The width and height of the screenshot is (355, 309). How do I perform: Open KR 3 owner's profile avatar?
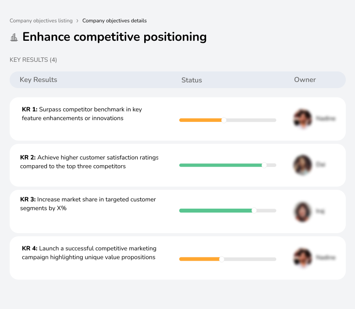[302, 211]
